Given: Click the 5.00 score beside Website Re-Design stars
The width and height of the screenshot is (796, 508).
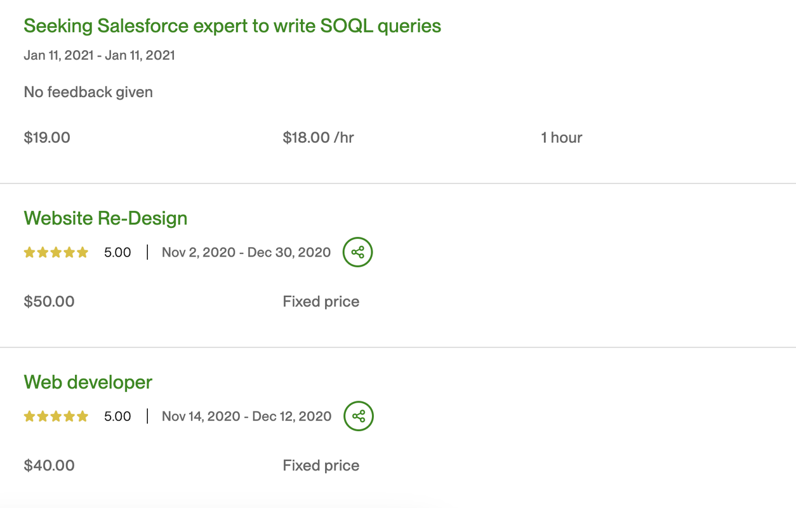Looking at the screenshot, I should coord(117,253).
